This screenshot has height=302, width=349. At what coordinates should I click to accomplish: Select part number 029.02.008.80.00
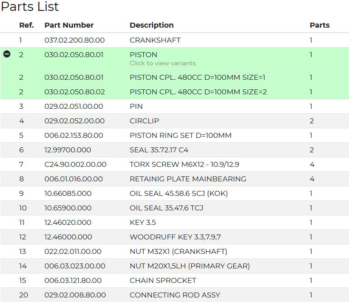pyautogui.click(x=75, y=295)
